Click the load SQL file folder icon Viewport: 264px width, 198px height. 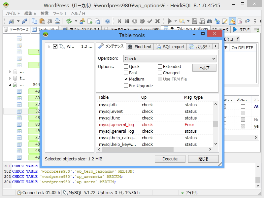pos(182,21)
